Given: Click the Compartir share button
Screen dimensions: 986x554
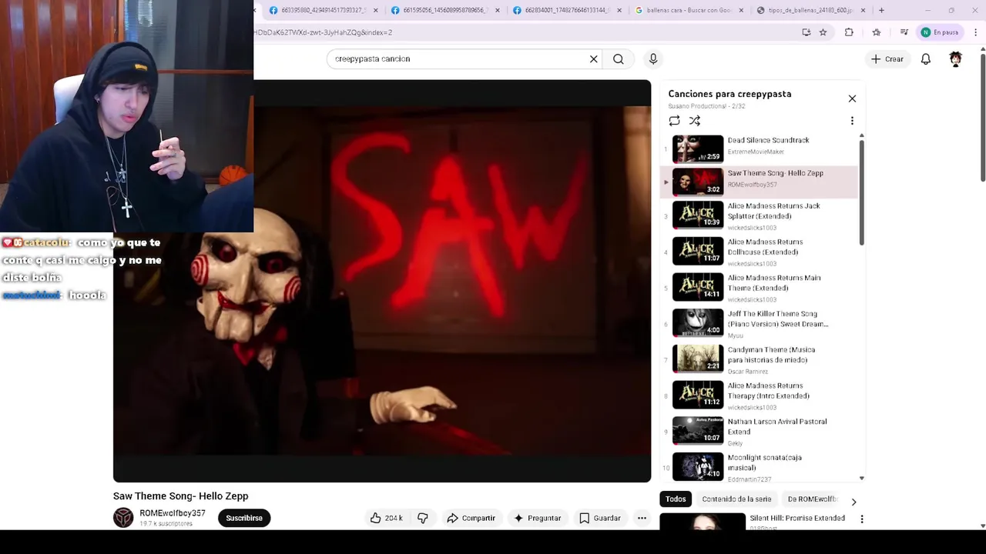Looking at the screenshot, I should point(471,518).
